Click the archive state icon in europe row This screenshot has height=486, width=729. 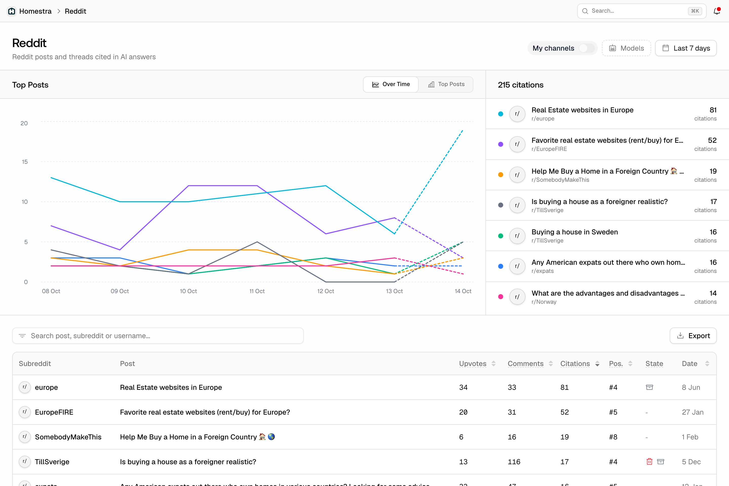point(649,387)
